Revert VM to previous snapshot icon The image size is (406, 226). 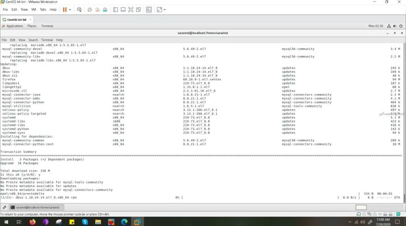(x=97, y=10)
